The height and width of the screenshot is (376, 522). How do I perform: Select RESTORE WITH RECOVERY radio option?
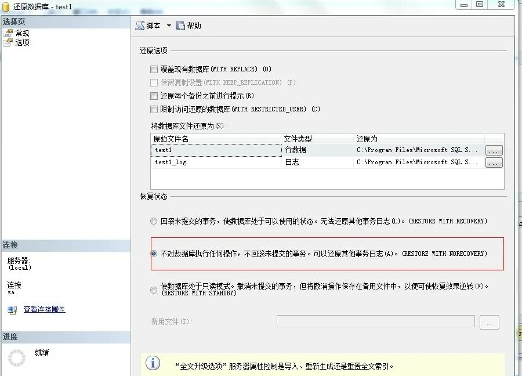[x=154, y=221]
